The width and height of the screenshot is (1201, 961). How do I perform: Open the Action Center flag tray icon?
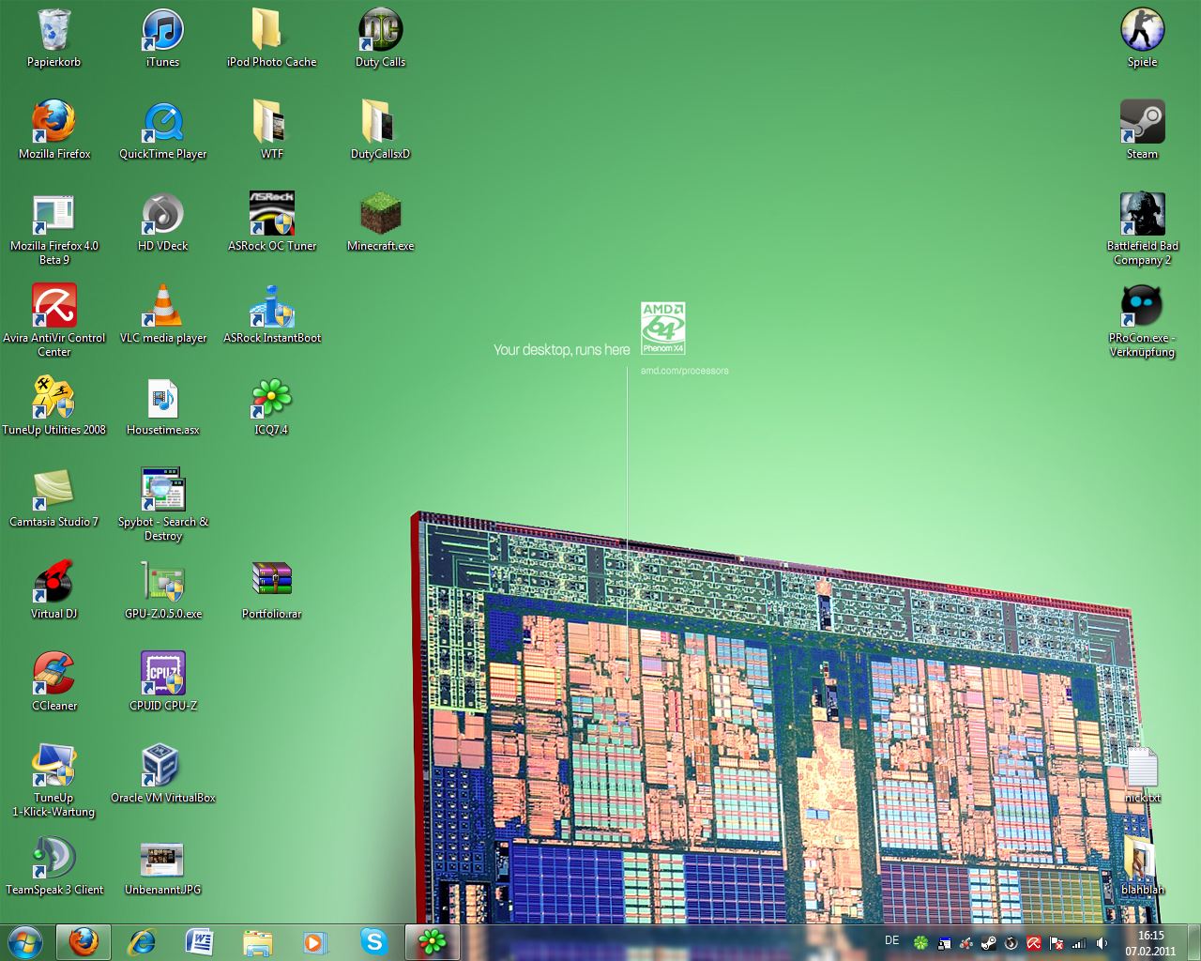pyautogui.click(x=1056, y=943)
